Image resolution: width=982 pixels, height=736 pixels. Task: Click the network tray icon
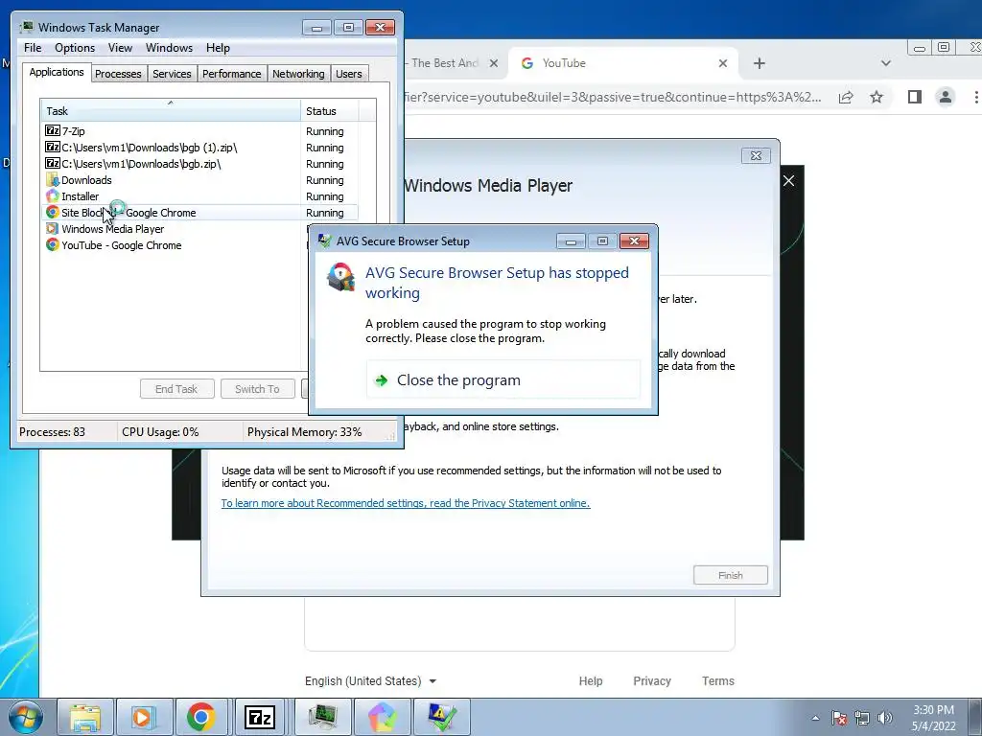(x=862, y=718)
